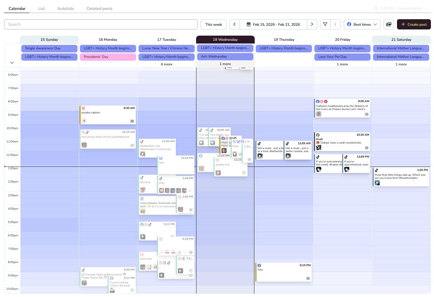This screenshot has width=434, height=297.
Task: Click the Instagram icon on the 8:30 AM post
Action: coord(83,108)
